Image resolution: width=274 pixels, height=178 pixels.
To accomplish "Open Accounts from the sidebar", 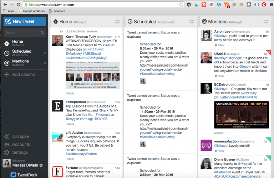I will click(x=17, y=144).
